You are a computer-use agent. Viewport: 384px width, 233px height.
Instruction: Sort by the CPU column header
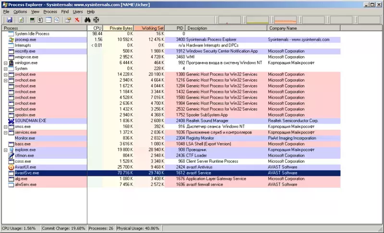point(95,28)
